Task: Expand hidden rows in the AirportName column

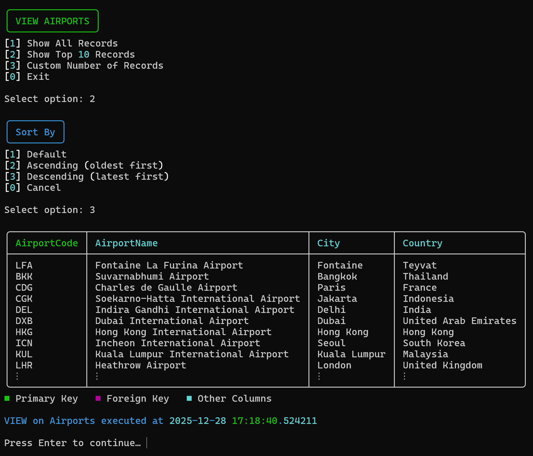Action: [x=97, y=376]
